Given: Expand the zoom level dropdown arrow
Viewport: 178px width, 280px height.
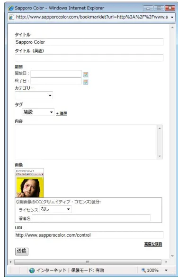Looking at the screenshot, I should 166,271.
